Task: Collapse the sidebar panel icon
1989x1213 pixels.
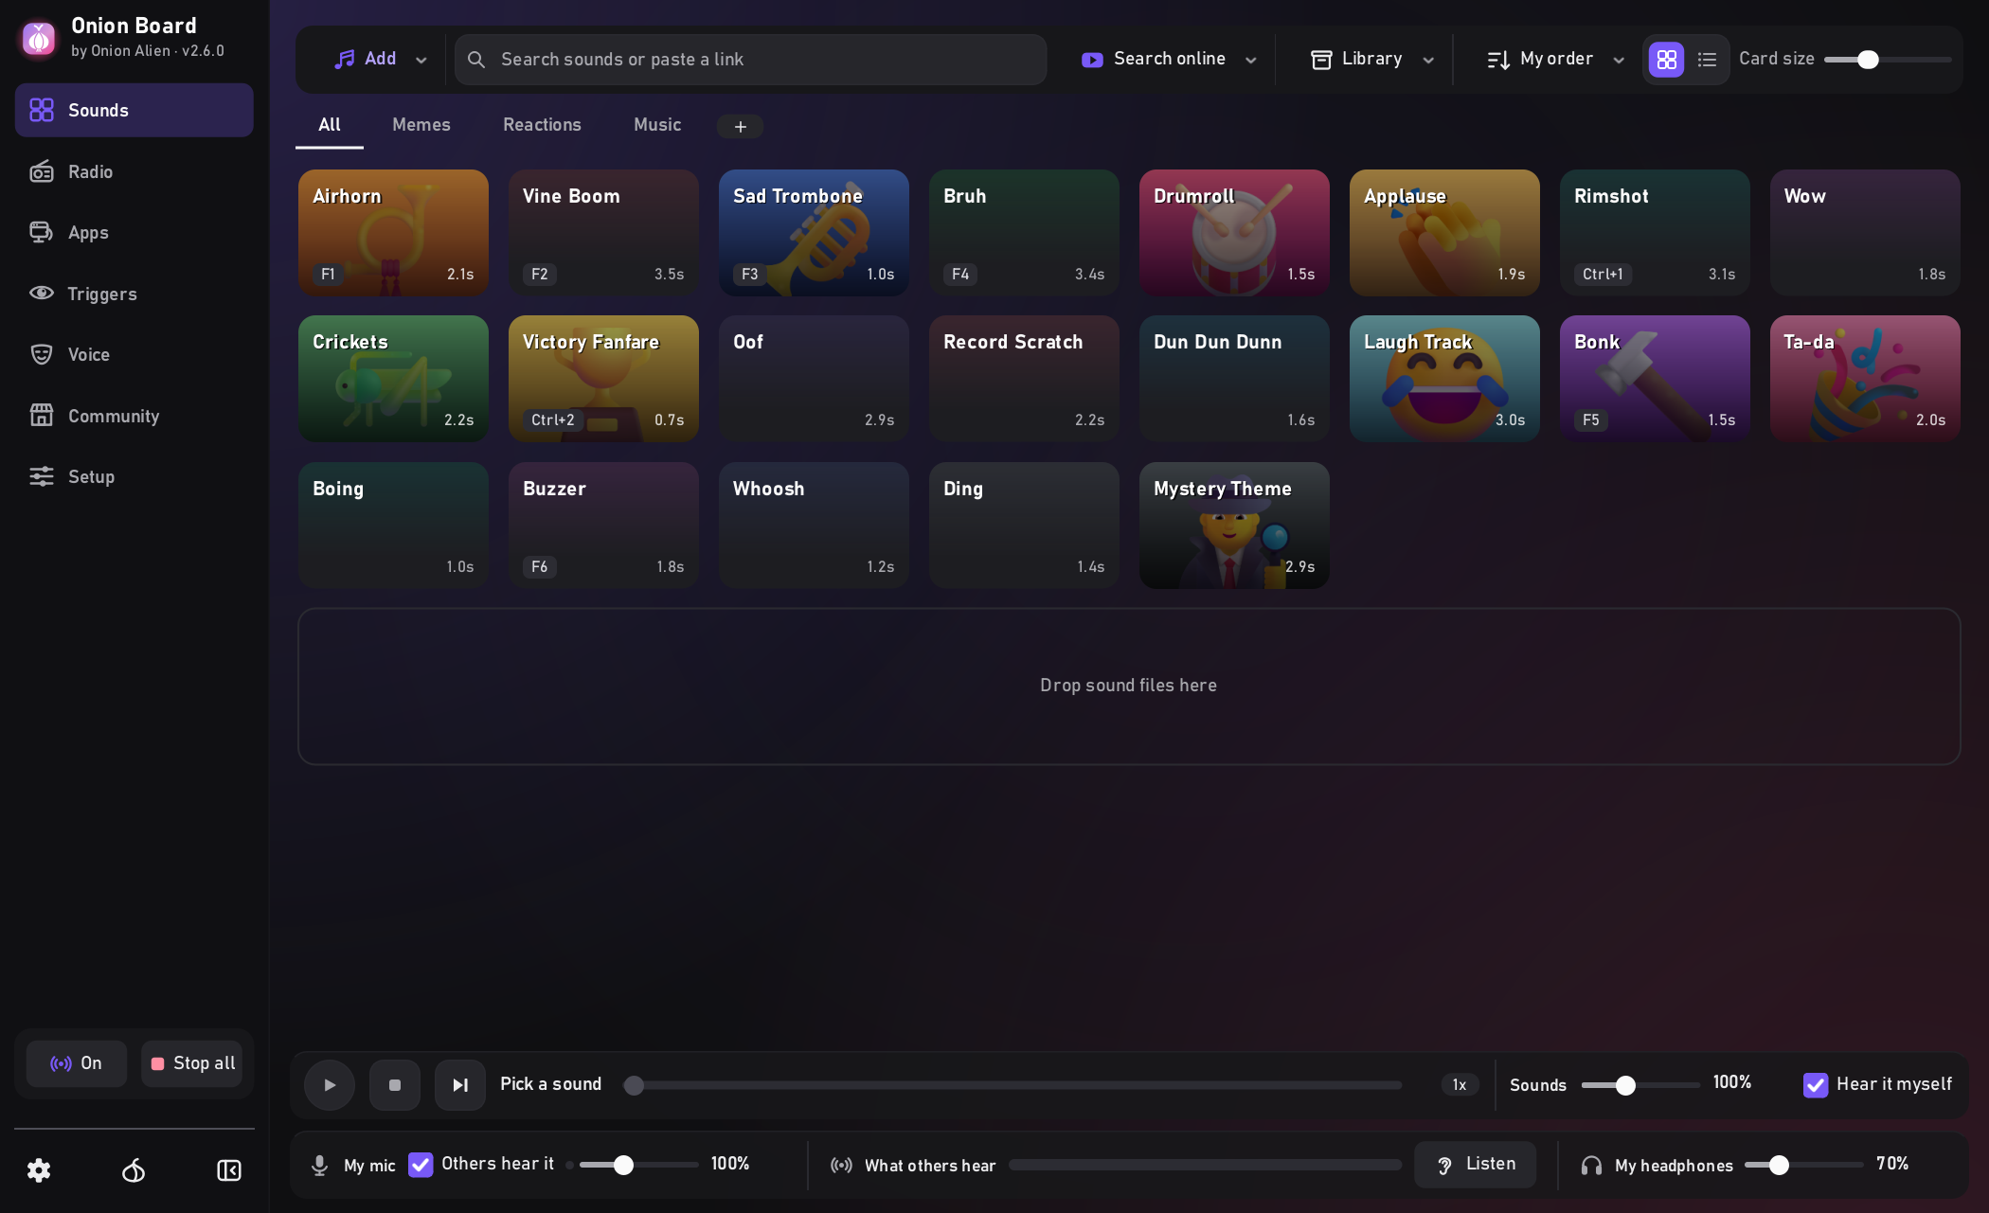Action: pos(228,1170)
